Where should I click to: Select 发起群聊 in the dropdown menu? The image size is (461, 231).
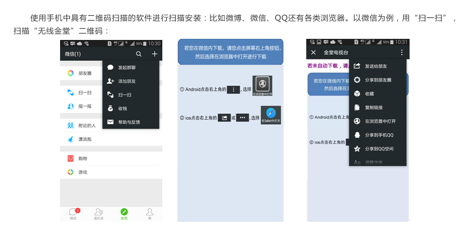127,67
